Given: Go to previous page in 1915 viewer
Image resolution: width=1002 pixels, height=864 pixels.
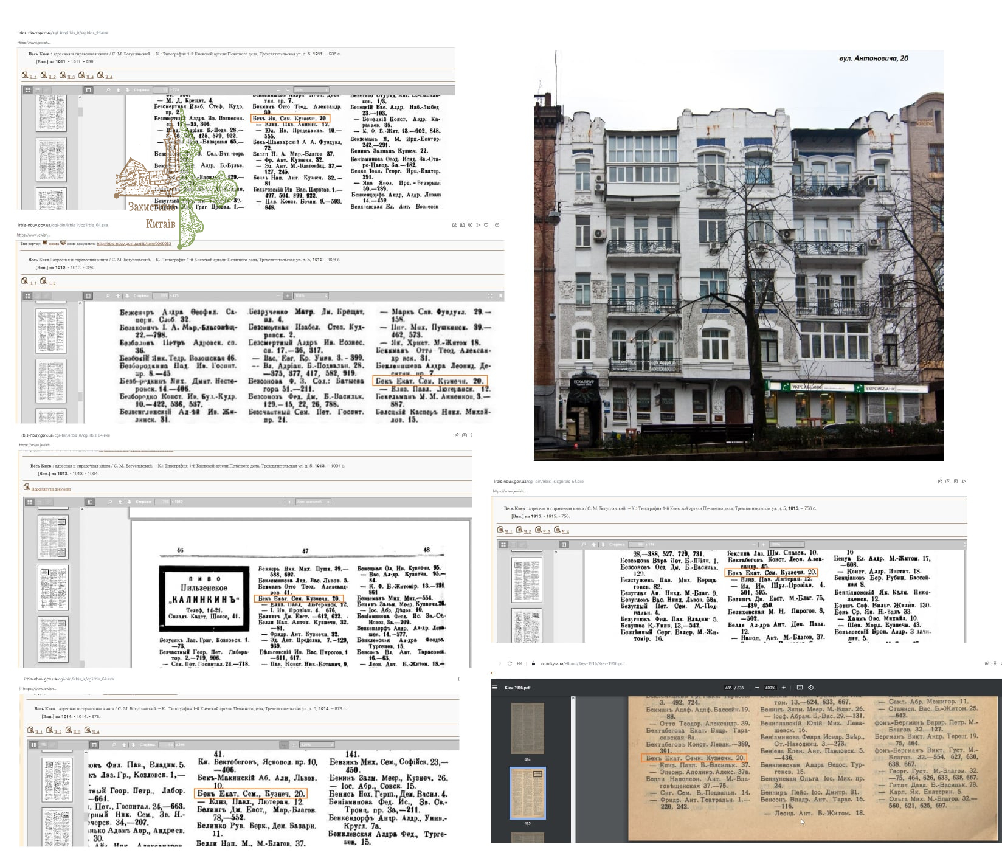Looking at the screenshot, I should pyautogui.click(x=593, y=544).
